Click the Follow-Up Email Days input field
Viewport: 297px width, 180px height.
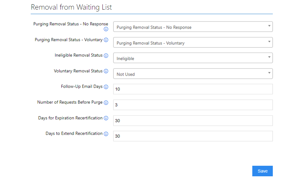coord(193,89)
